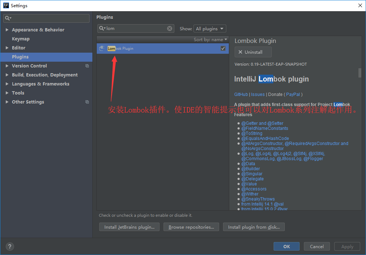The width and height of the screenshot is (366, 255).
Task: Open the Issues link
Action: (x=258, y=94)
